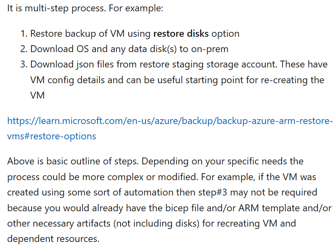Click the standalone 'VM' ending step three
The height and width of the screenshot is (248, 335).
(37, 95)
